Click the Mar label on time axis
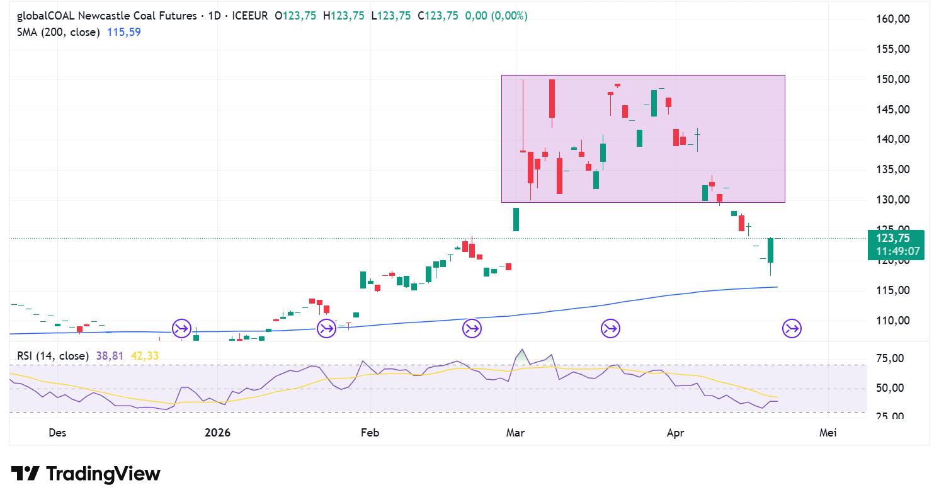 click(x=515, y=433)
